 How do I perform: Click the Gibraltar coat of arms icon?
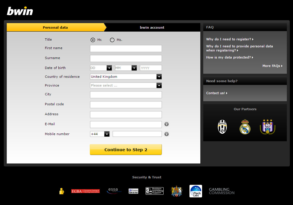point(176,191)
